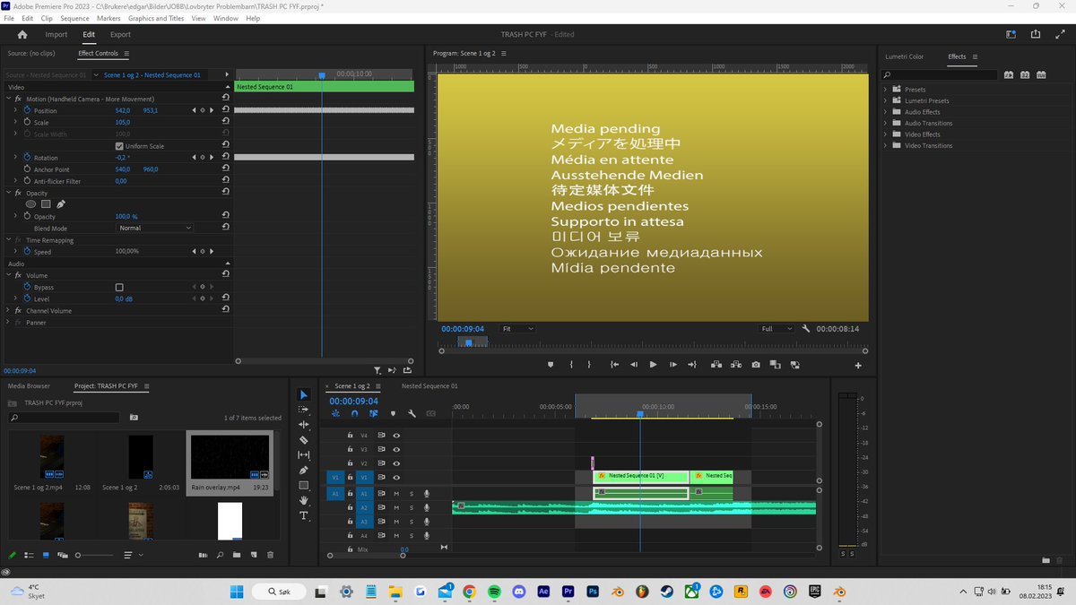Mute audio track A1
Viewport: 1076px width, 605px height.
coord(396,494)
